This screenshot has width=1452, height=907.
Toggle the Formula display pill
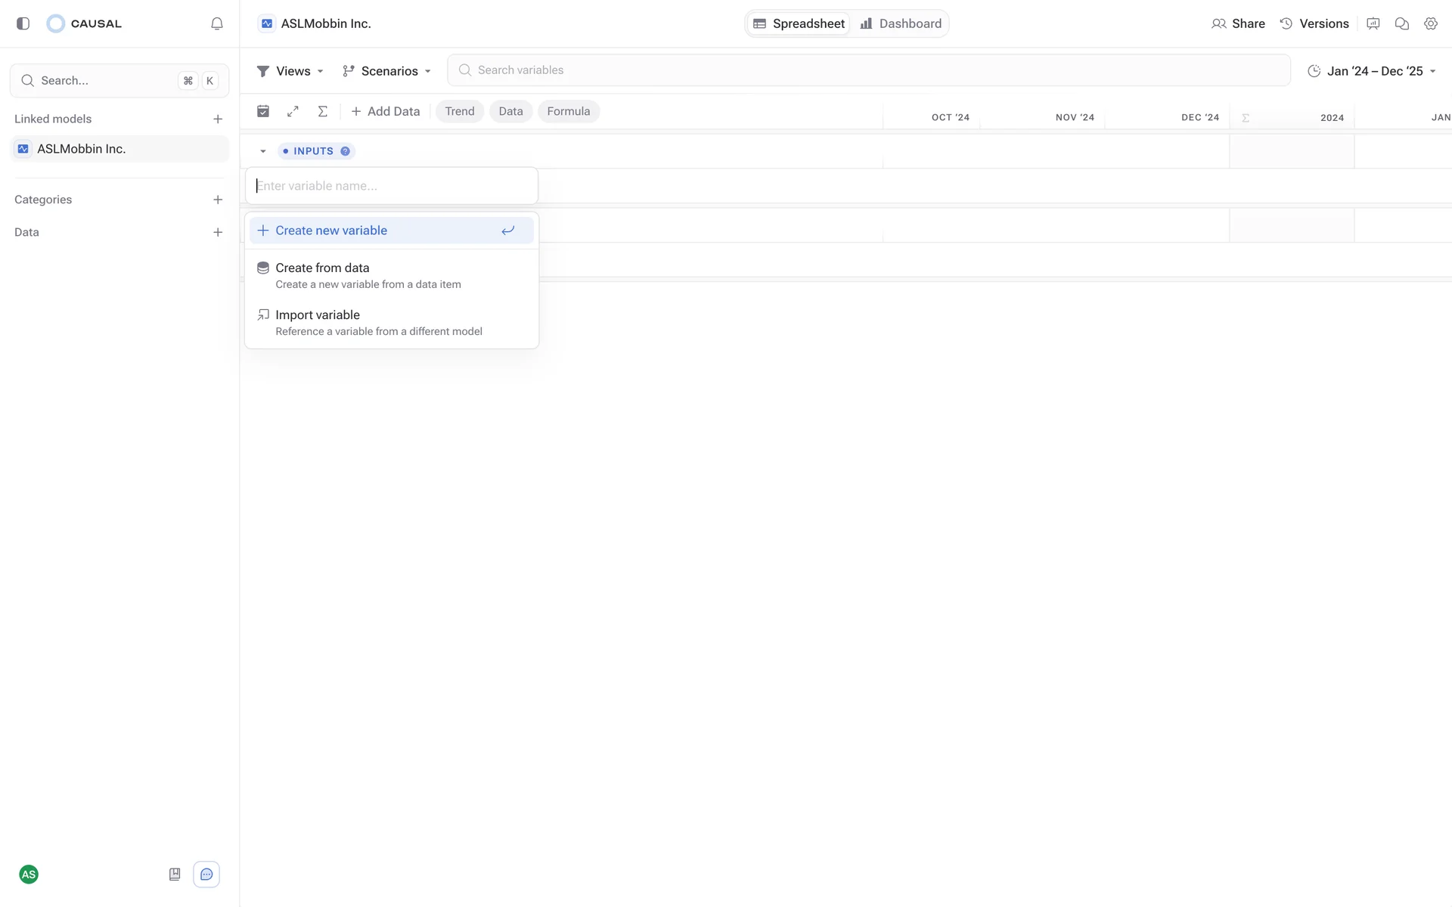pos(568,111)
